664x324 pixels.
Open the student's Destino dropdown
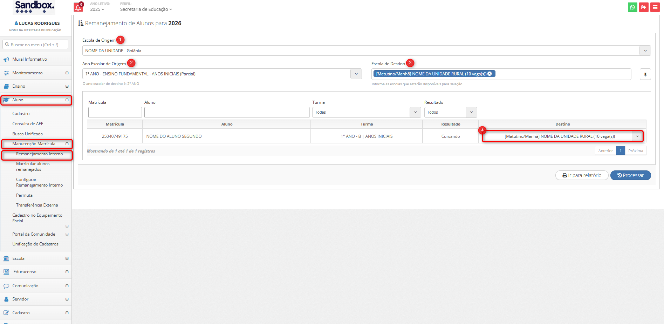coord(637,136)
